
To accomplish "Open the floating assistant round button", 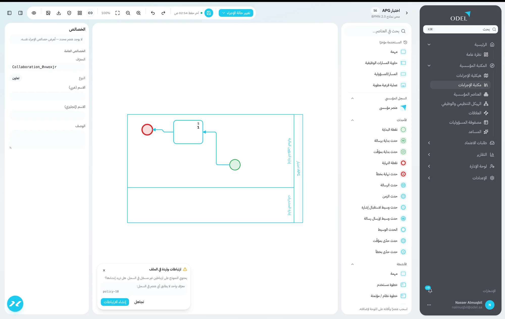I will 15,304.
